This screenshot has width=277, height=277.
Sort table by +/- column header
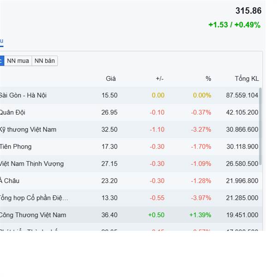(160, 78)
